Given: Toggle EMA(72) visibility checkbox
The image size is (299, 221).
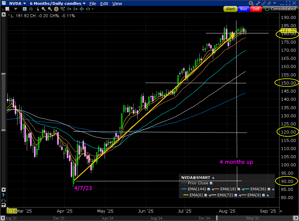Looking at the screenshot, I should click(x=236, y=195).
